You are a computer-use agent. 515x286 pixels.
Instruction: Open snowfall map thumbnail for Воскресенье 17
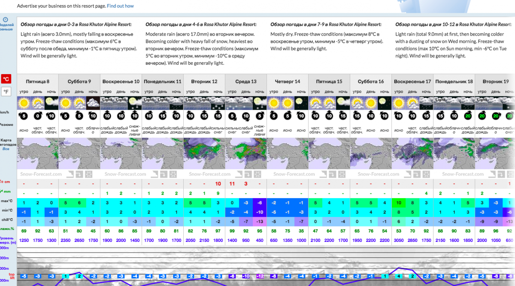[412, 153]
